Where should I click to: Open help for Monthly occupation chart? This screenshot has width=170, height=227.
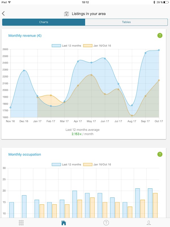coord(160,154)
